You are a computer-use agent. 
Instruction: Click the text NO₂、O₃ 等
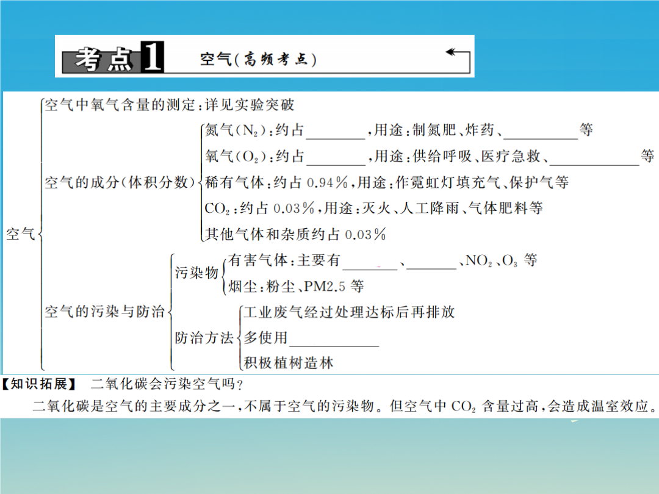tap(502, 260)
